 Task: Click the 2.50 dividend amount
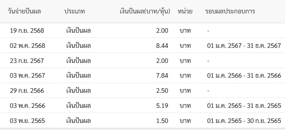[162, 91]
